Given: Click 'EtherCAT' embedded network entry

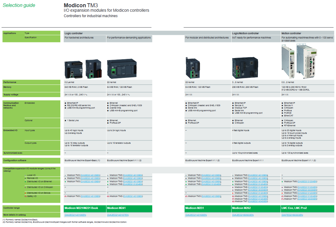Looking at the screenshot, I should pos(289,116).
